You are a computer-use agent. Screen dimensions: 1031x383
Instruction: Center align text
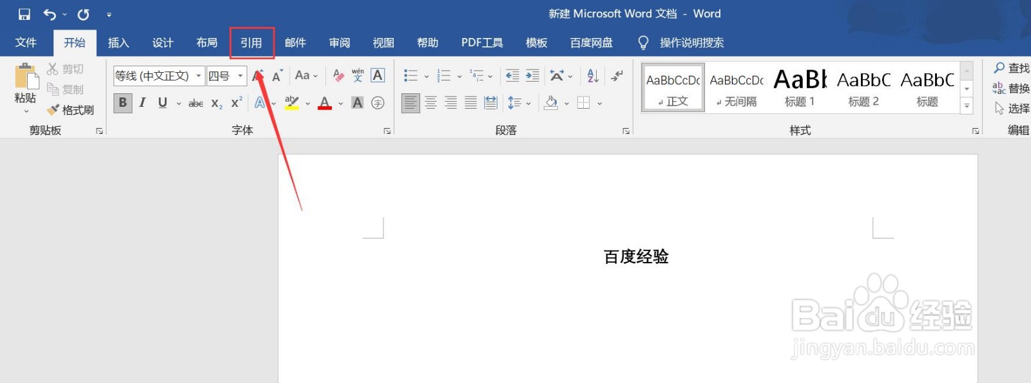(430, 102)
